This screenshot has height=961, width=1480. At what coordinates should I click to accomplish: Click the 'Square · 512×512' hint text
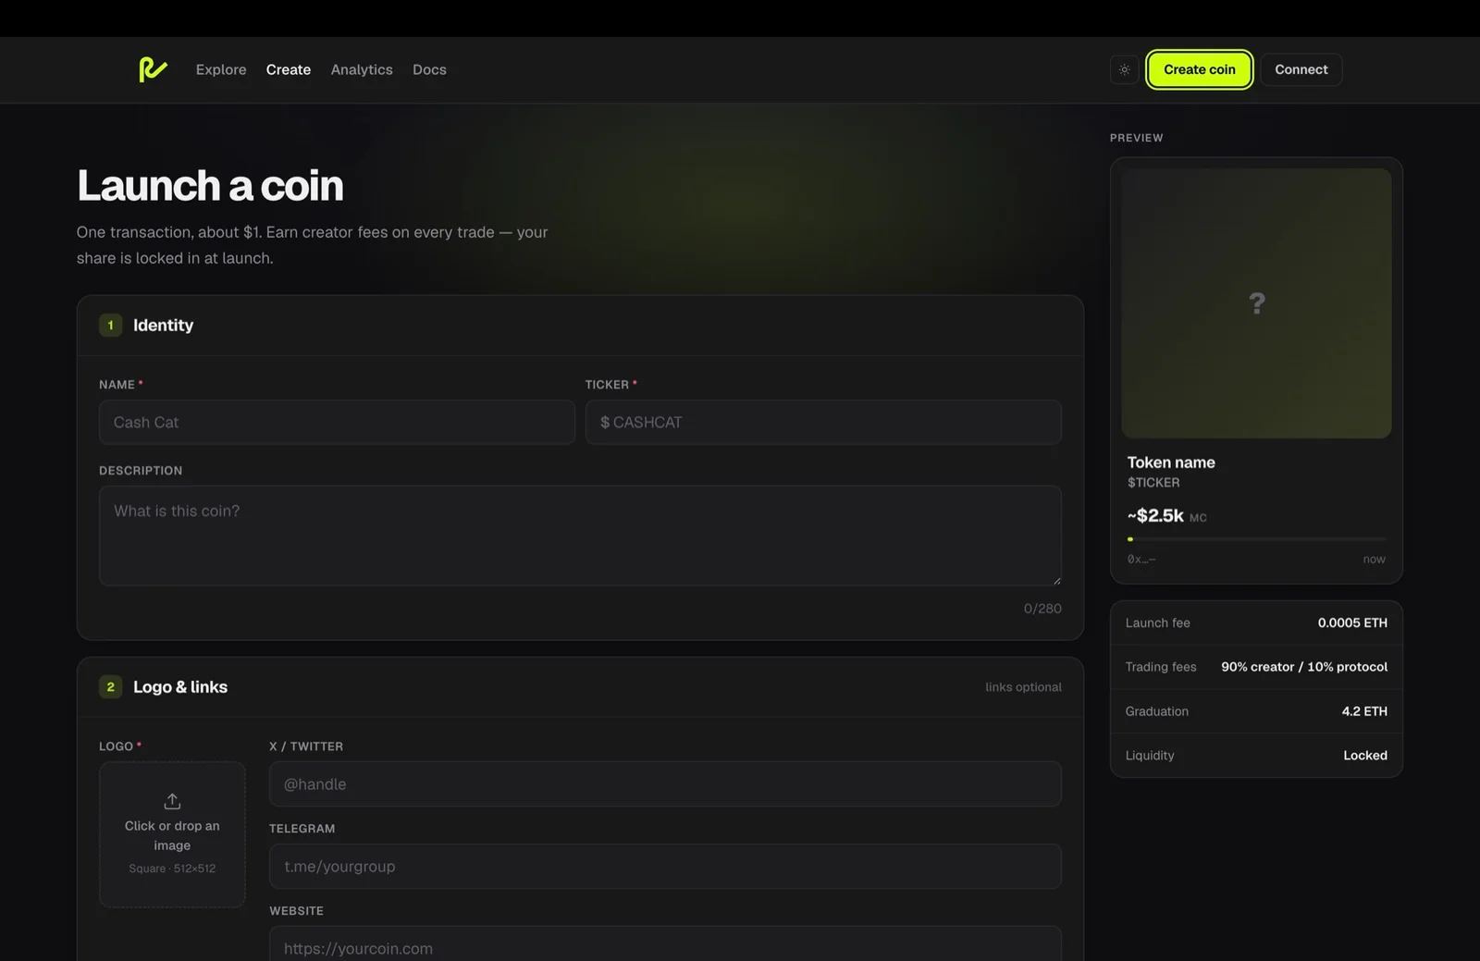(x=172, y=869)
